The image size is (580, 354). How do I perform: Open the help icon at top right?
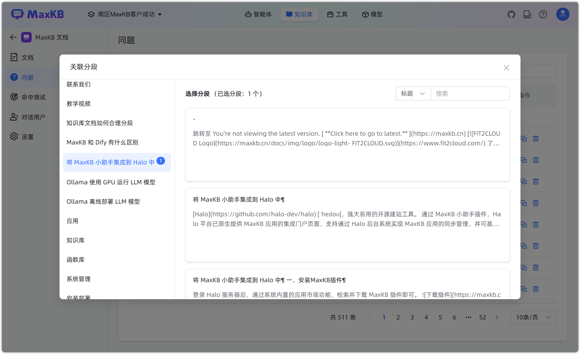pyautogui.click(x=543, y=14)
